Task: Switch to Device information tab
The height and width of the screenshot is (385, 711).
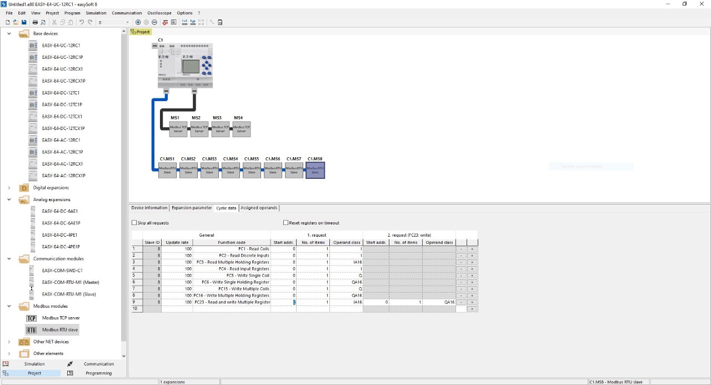Action: (x=149, y=208)
